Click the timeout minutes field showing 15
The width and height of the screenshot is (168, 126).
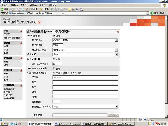[x=57, y=64]
